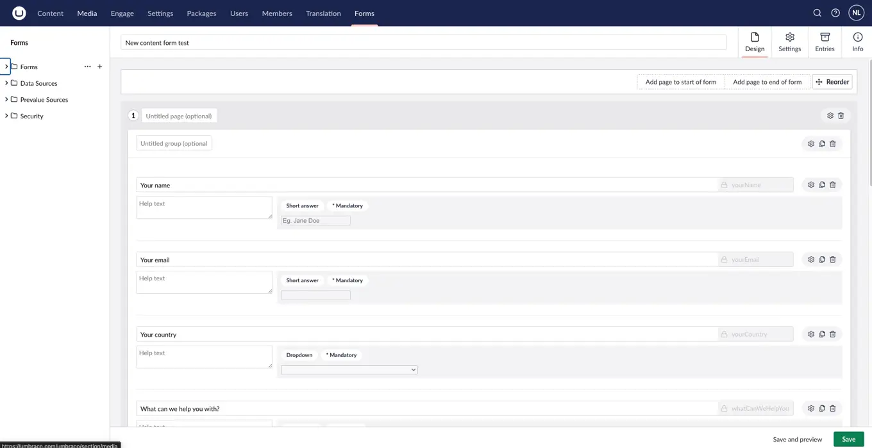Expand the Data Sources tree item
This screenshot has height=448, width=872.
(6, 83)
